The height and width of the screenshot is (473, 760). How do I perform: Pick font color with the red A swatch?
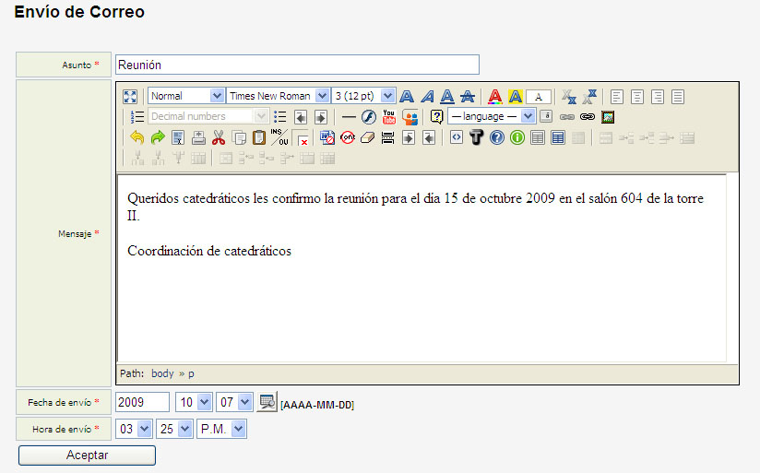coord(495,97)
